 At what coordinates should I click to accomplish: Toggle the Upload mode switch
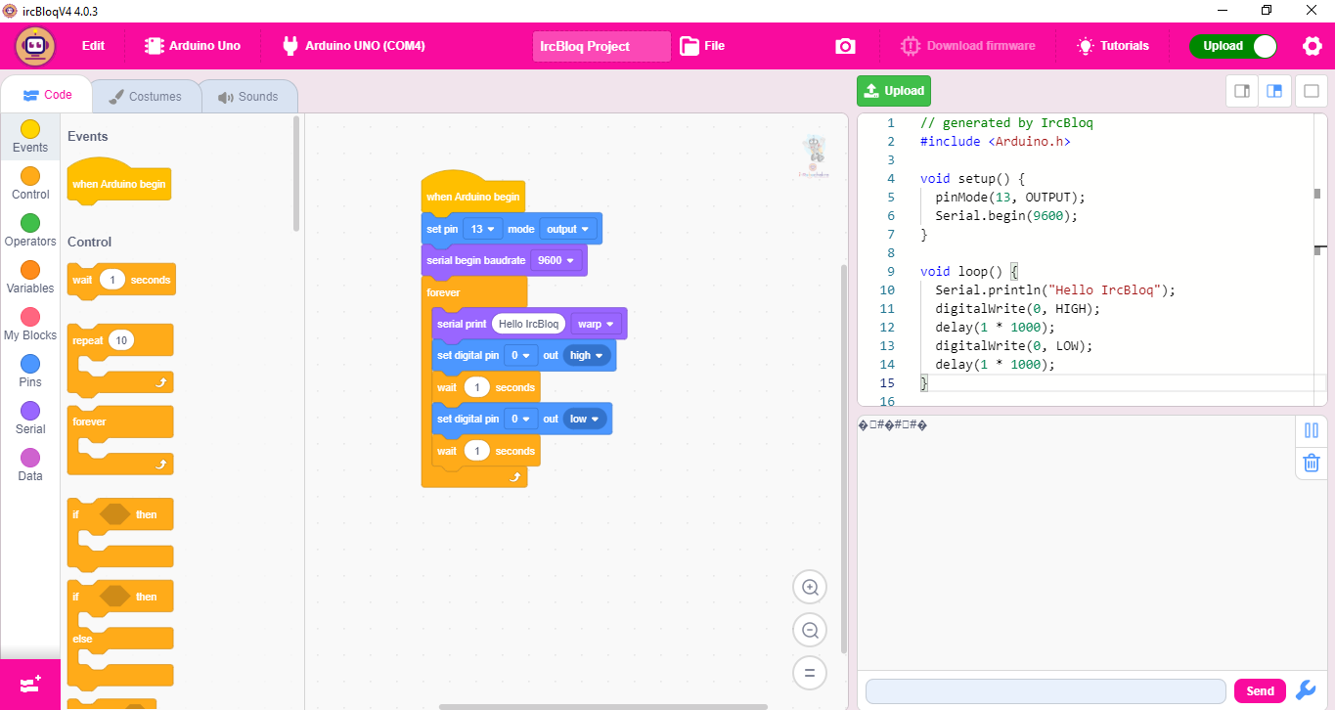1233,46
